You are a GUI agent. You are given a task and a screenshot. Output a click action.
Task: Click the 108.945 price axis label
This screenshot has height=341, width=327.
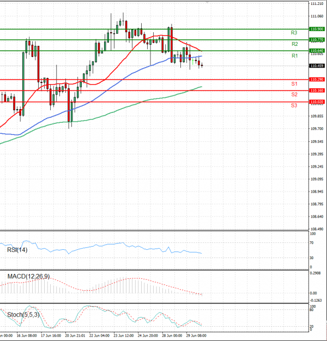pyautogui.click(x=317, y=192)
